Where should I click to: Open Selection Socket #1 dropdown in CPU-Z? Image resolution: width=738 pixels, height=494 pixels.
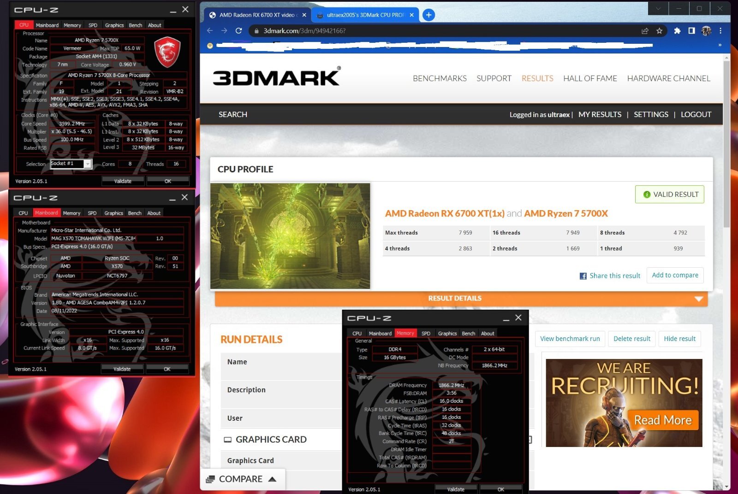coord(71,164)
